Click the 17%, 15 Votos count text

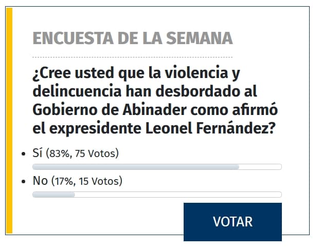[86, 181]
